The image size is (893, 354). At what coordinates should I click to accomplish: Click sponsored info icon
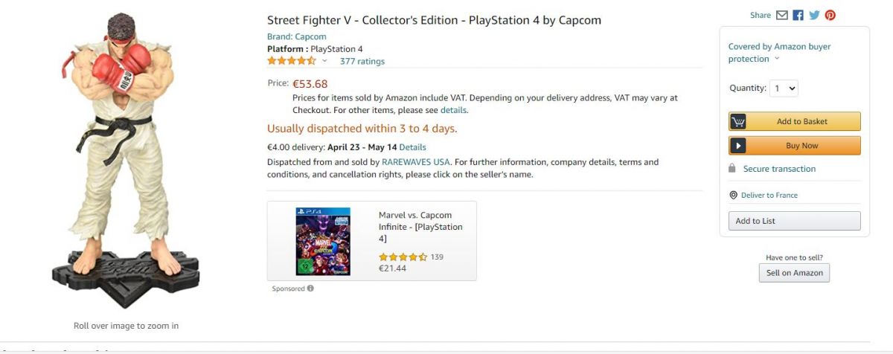310,289
